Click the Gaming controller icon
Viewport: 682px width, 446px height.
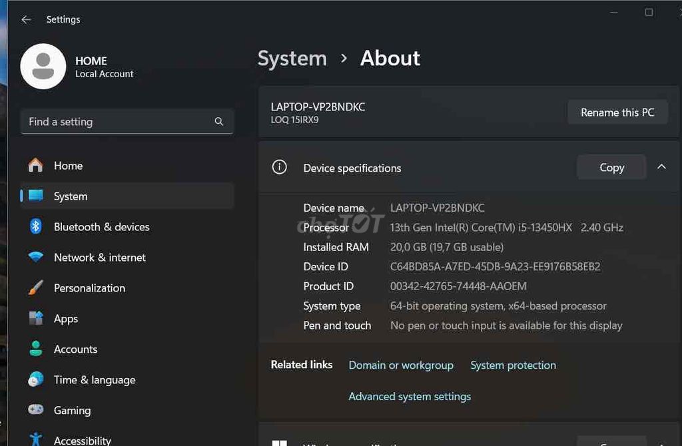[36, 409]
